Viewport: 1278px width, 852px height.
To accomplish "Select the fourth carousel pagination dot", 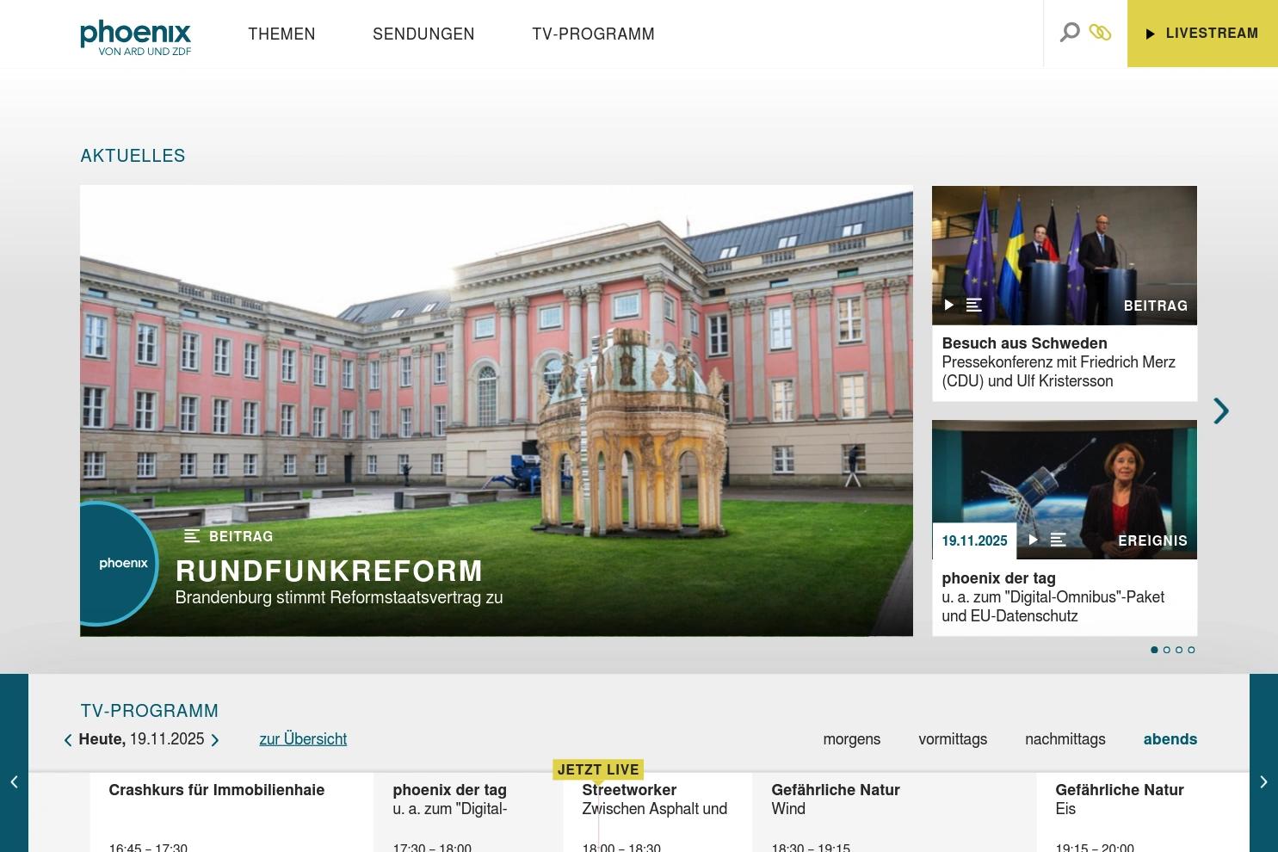I will [1191, 650].
